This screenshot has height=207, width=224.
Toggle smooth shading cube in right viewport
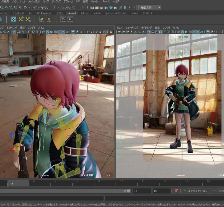coord(182,32)
